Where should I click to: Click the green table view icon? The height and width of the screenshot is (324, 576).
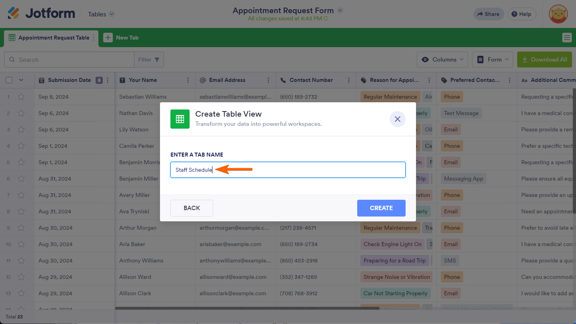pyautogui.click(x=180, y=119)
